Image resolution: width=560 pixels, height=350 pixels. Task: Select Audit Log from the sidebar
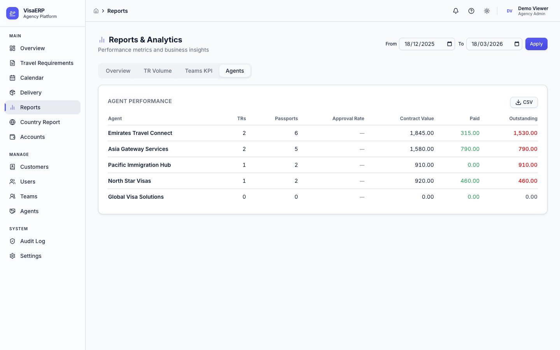pos(32,241)
